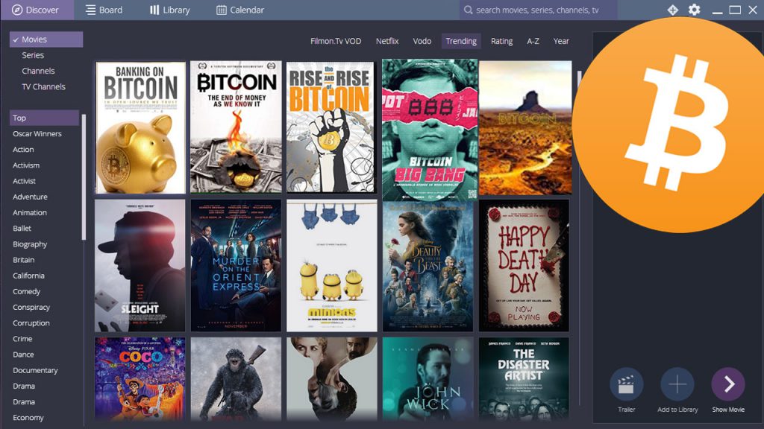Select the TV Channels category
This screenshot has height=429, width=764.
coord(43,86)
